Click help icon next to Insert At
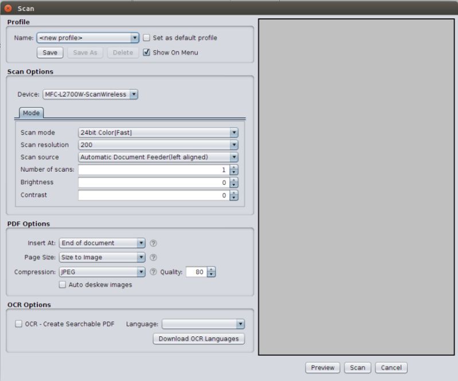 pos(153,243)
